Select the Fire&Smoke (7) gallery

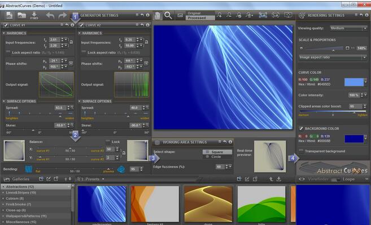(x=36, y=204)
